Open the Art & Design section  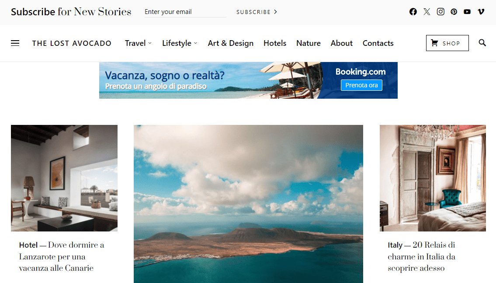(231, 43)
